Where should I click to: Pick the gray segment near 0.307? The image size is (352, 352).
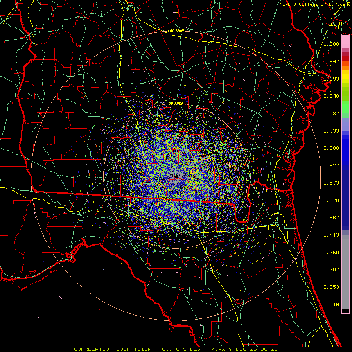pos(345,272)
